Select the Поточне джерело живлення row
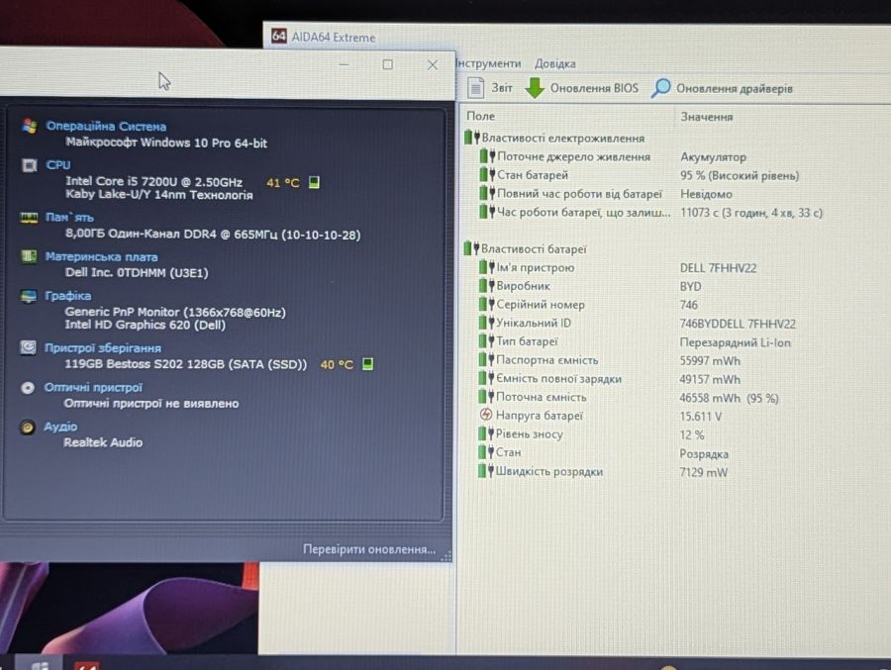The height and width of the screenshot is (670, 891). (613, 156)
